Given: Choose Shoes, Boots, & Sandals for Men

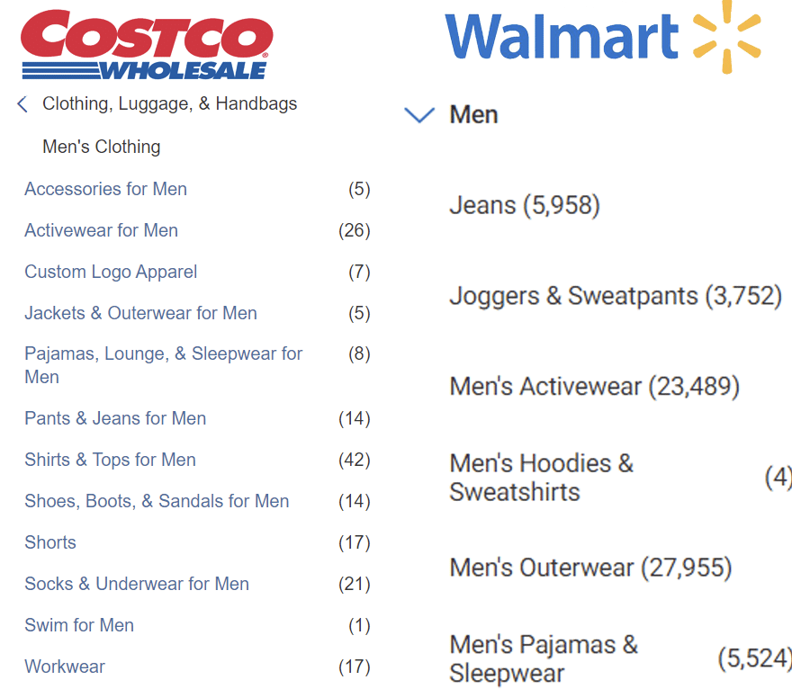Looking at the screenshot, I should (157, 501).
